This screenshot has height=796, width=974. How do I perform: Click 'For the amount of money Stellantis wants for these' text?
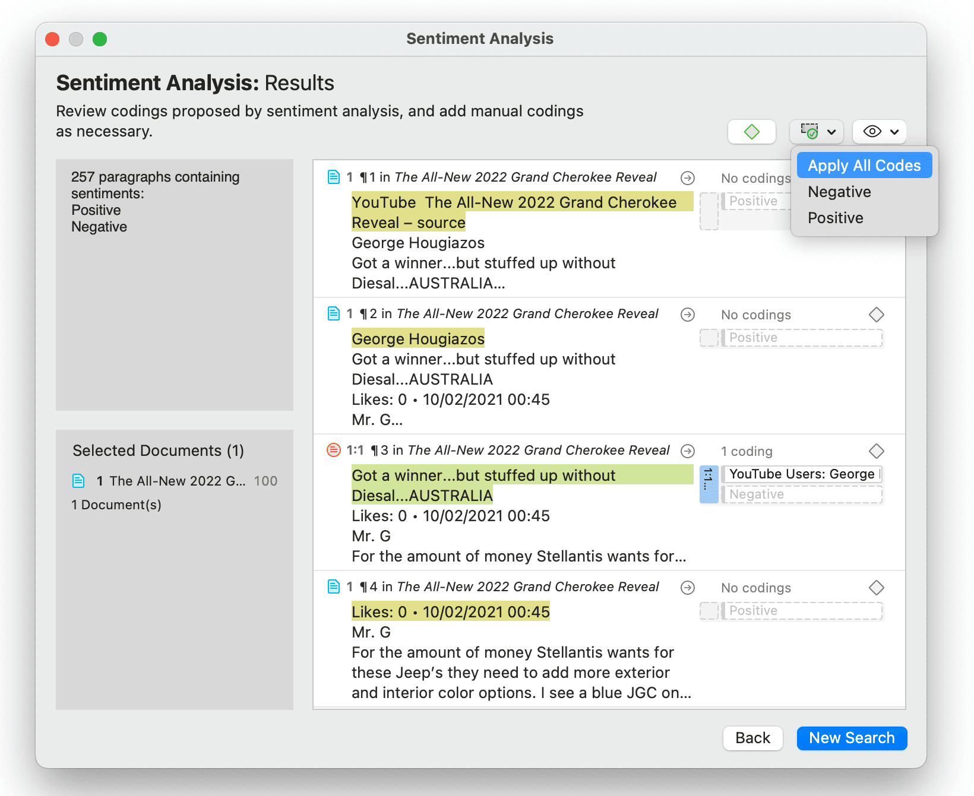tap(513, 662)
